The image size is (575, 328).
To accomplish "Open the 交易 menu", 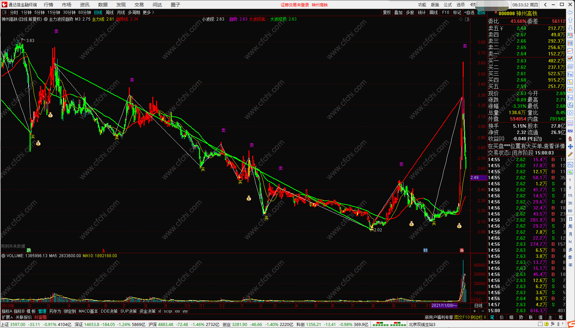I will tap(139, 5).
